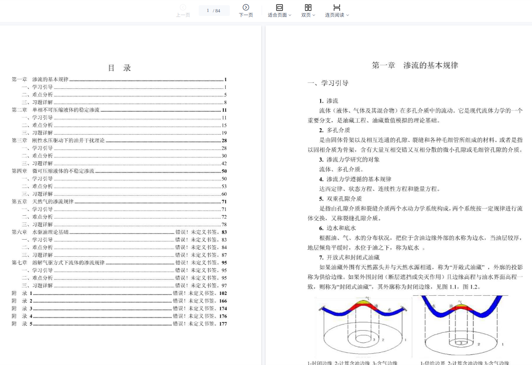Click the page number input field
Screen dimensions: 532x365
(208, 11)
